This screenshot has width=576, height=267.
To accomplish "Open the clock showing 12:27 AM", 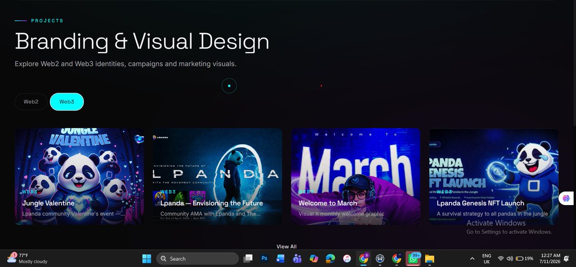I will (x=550, y=258).
